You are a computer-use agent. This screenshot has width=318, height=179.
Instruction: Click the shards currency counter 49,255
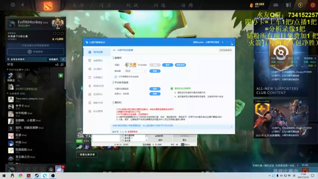pyautogui.click(x=257, y=5)
